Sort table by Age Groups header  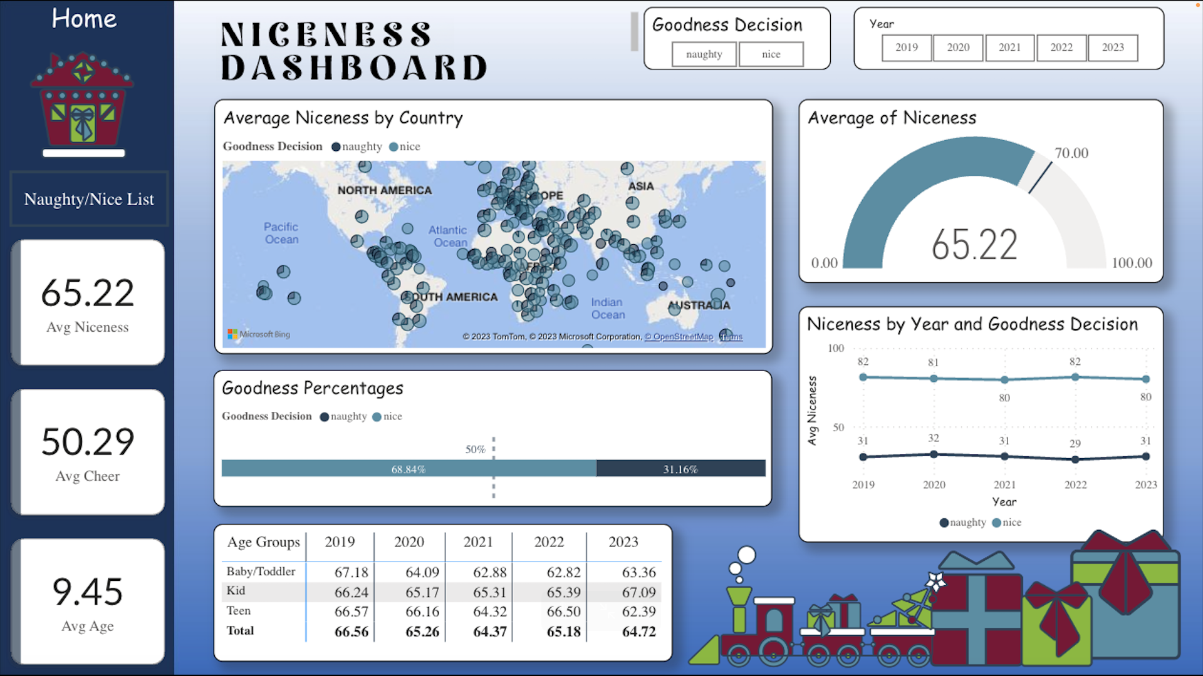[263, 542]
